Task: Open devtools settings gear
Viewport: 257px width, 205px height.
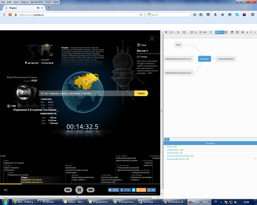Action: [x=243, y=32]
